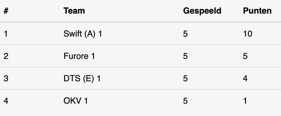281x116 pixels.
Task: Select the Swift (A) 1 team name
Action: pos(83,34)
